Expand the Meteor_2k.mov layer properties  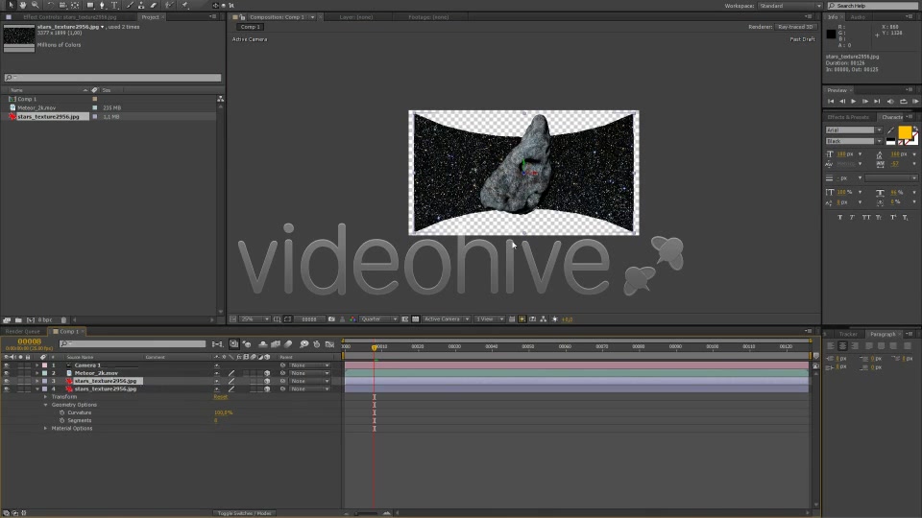37,373
